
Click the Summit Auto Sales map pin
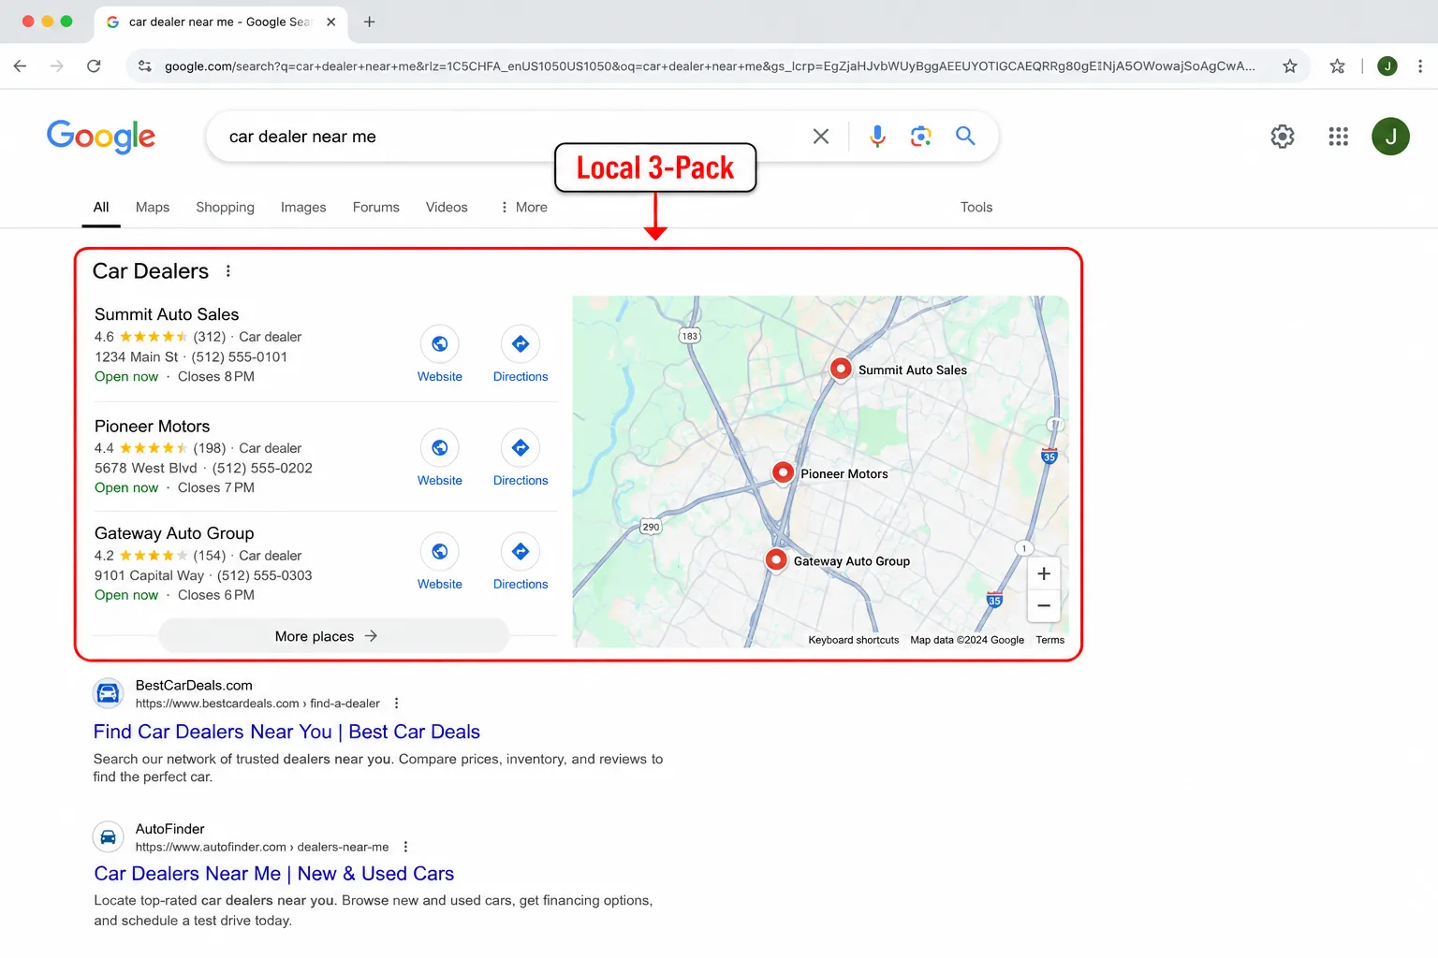tap(841, 369)
